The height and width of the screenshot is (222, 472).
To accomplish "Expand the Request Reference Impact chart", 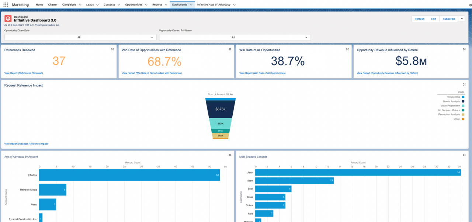I will pyautogui.click(x=464, y=84).
